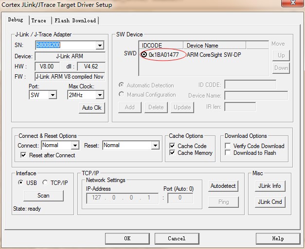Click the Update device button
The width and height of the screenshot is (305, 249).
(182, 107)
